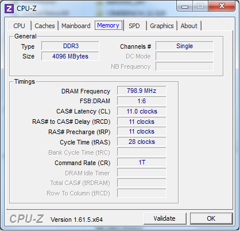Image resolution: width=240 pixels, height=231 pixels.
Task: Select the Memory tab
Action: (x=108, y=25)
